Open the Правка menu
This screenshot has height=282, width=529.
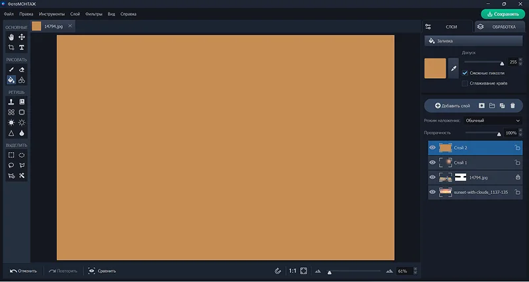[26, 14]
